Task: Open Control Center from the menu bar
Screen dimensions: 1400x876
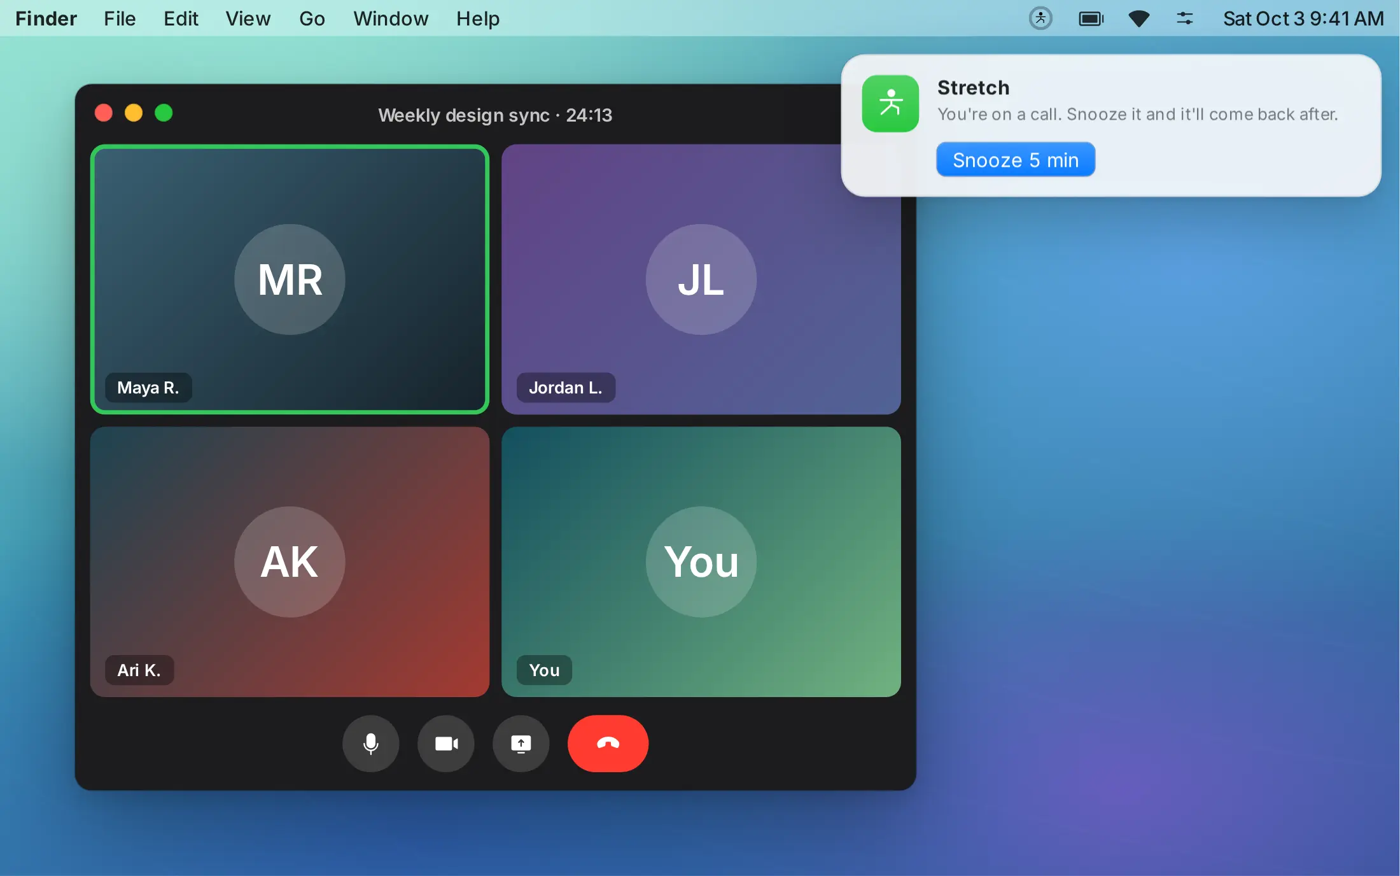Action: (x=1184, y=18)
